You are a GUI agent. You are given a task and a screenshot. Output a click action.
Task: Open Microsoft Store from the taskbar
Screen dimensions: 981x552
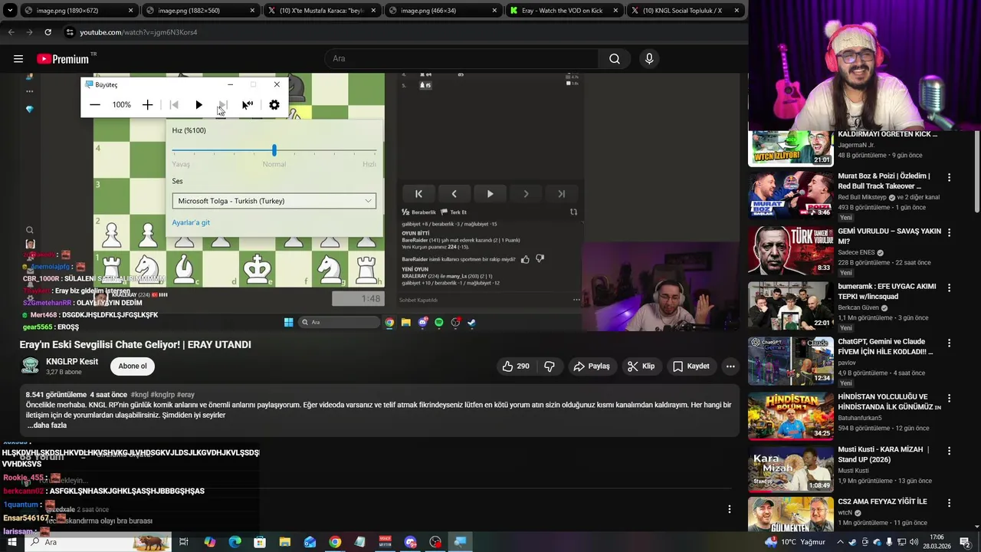[x=260, y=542]
